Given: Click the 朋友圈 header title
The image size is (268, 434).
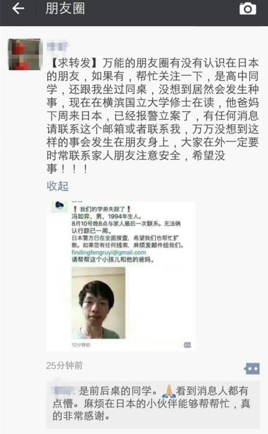Looking at the screenshot, I should (x=65, y=8).
